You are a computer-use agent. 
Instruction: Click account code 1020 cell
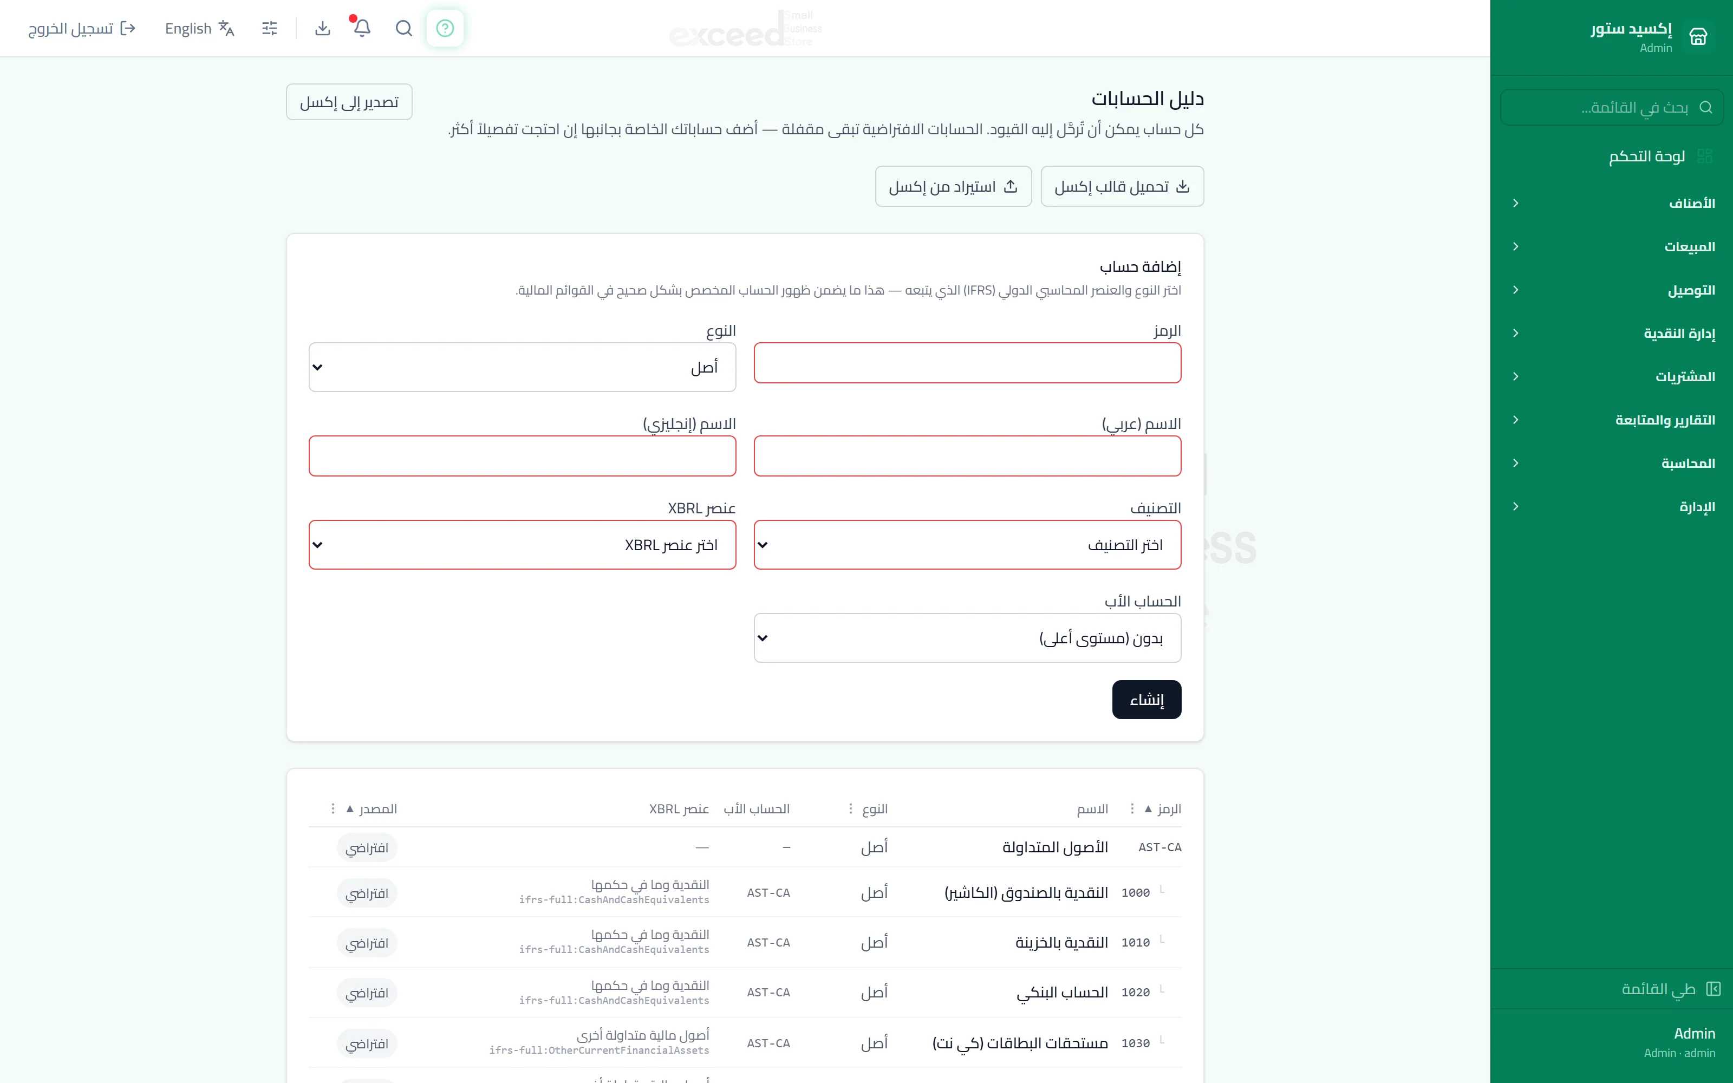[1136, 993]
